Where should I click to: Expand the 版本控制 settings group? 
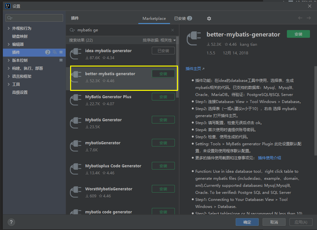tap(9, 60)
